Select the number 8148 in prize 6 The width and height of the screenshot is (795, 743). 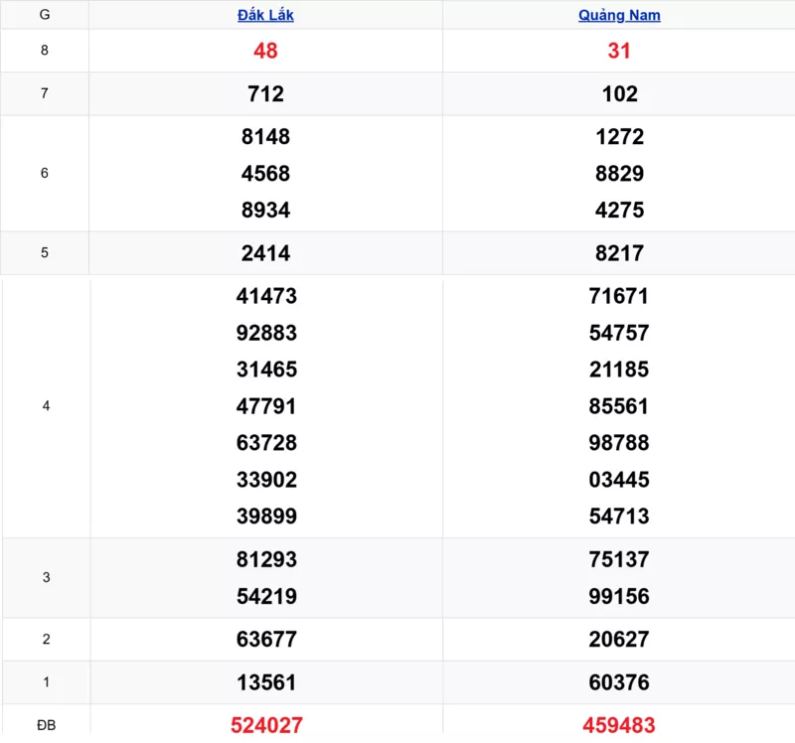coord(265,137)
